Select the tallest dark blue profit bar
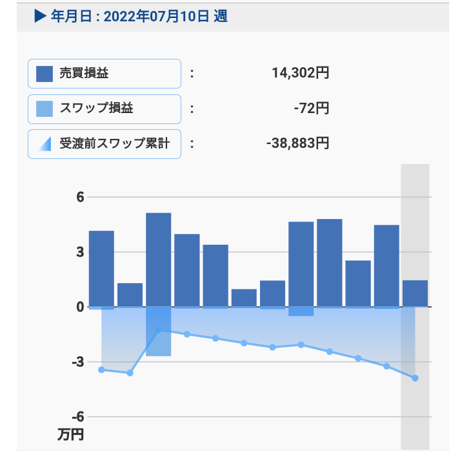Image resolution: width=460 pixels, height=451 pixels. point(158,259)
